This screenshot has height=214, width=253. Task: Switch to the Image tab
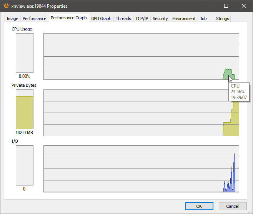pos(12,19)
